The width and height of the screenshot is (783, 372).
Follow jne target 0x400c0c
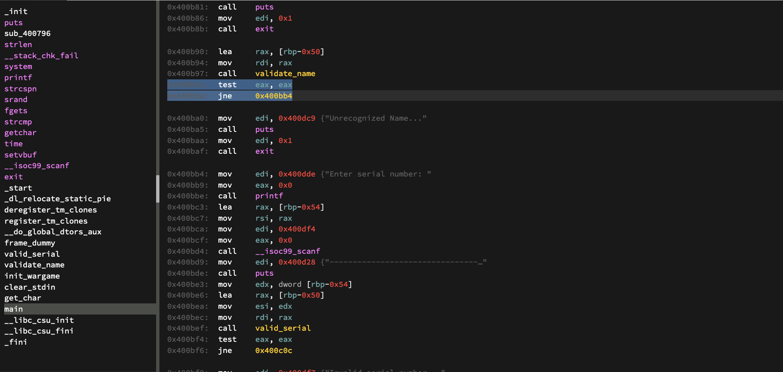click(x=274, y=351)
